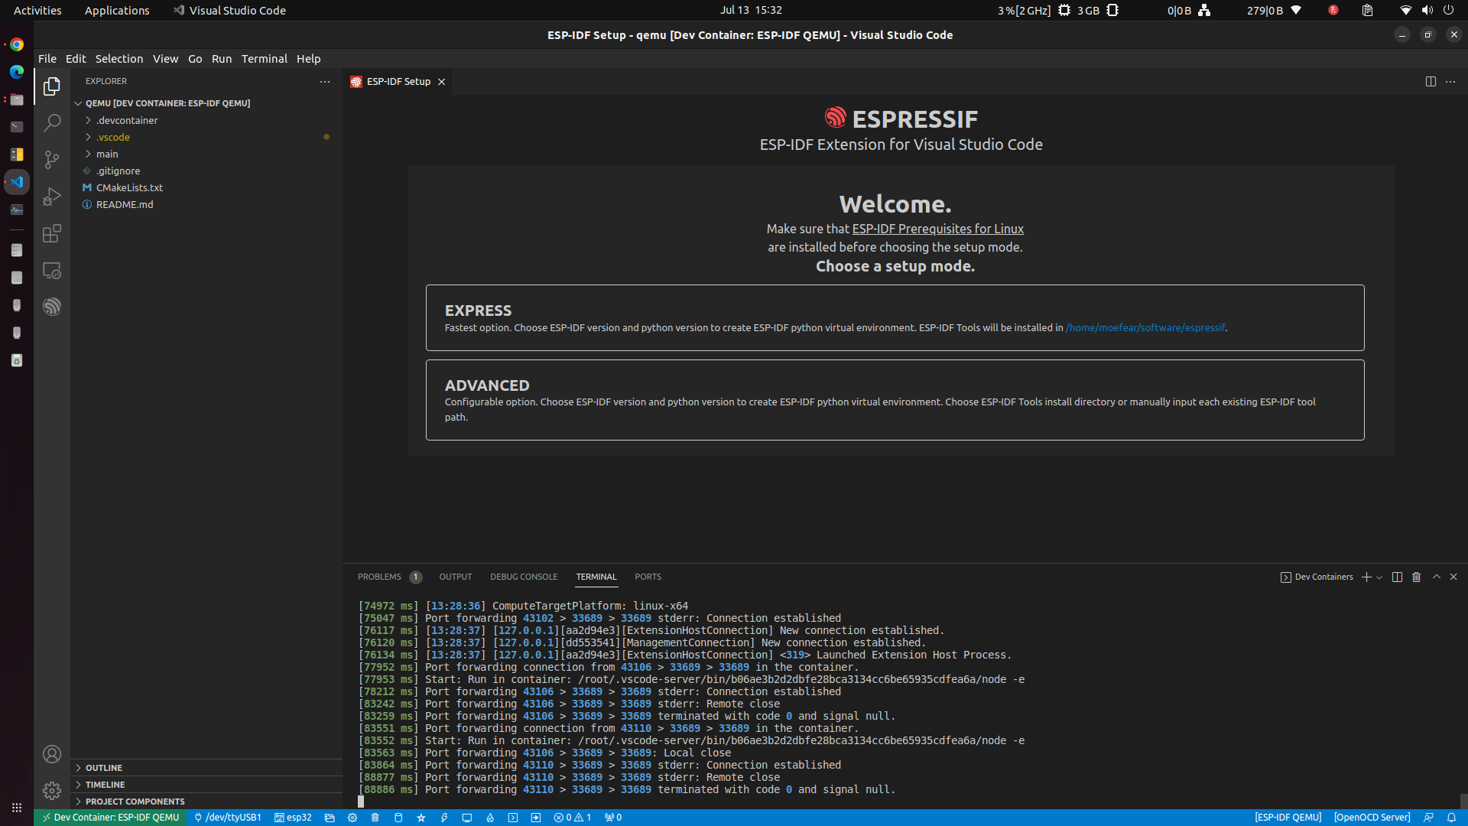Expand the .devcontainer folder

click(128, 120)
